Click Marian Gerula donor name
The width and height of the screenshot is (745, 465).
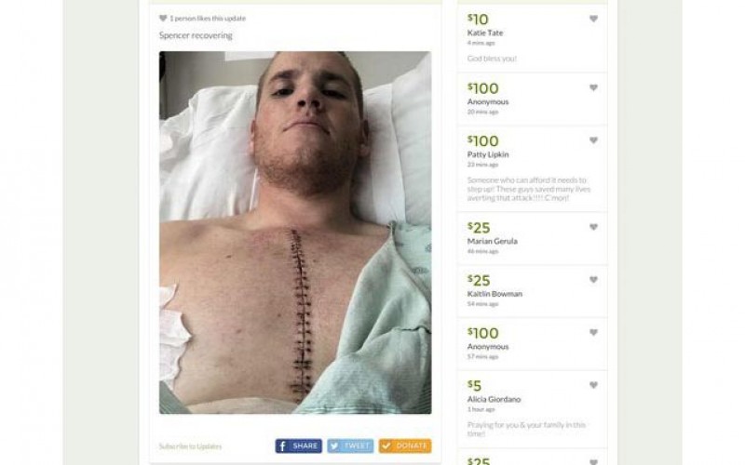tap(493, 241)
